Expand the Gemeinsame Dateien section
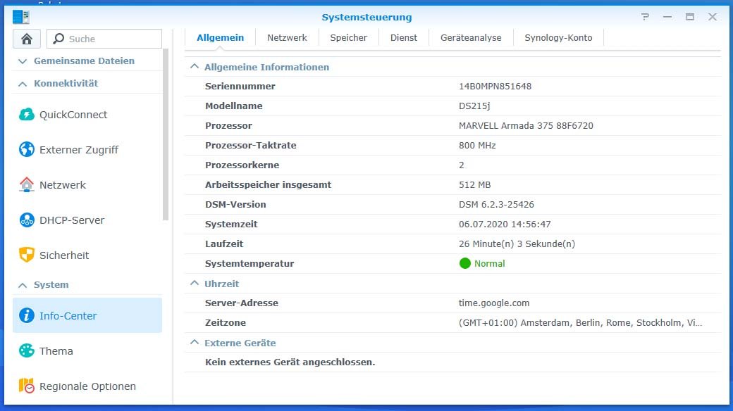Image resolution: width=733 pixels, height=411 pixels. point(23,61)
